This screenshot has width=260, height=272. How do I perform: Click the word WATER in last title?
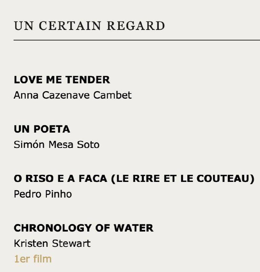134,228
